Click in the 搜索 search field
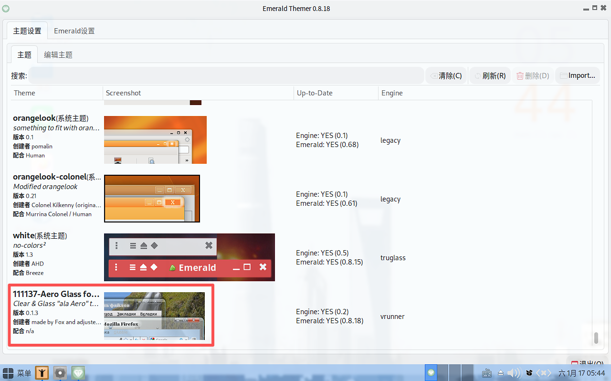611x381 pixels. 226,75
